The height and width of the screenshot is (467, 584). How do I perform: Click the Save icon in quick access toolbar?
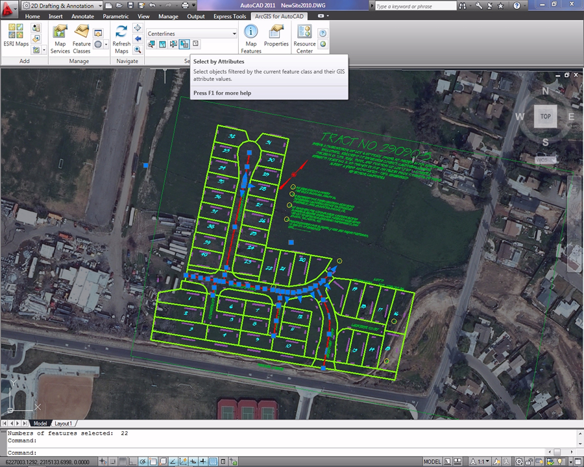point(130,6)
